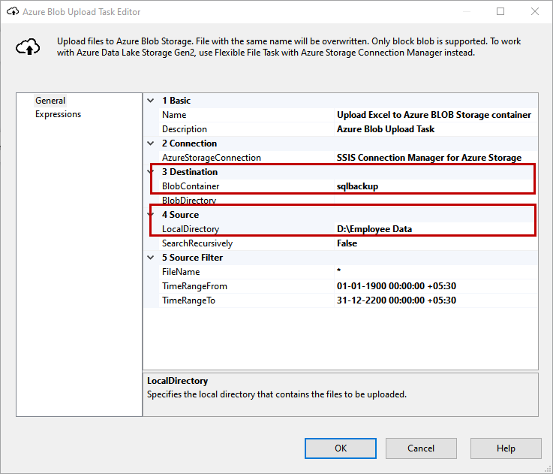This screenshot has width=553, height=474.
Task: Collapse the 5 Source Filter category
Action: [x=152, y=258]
